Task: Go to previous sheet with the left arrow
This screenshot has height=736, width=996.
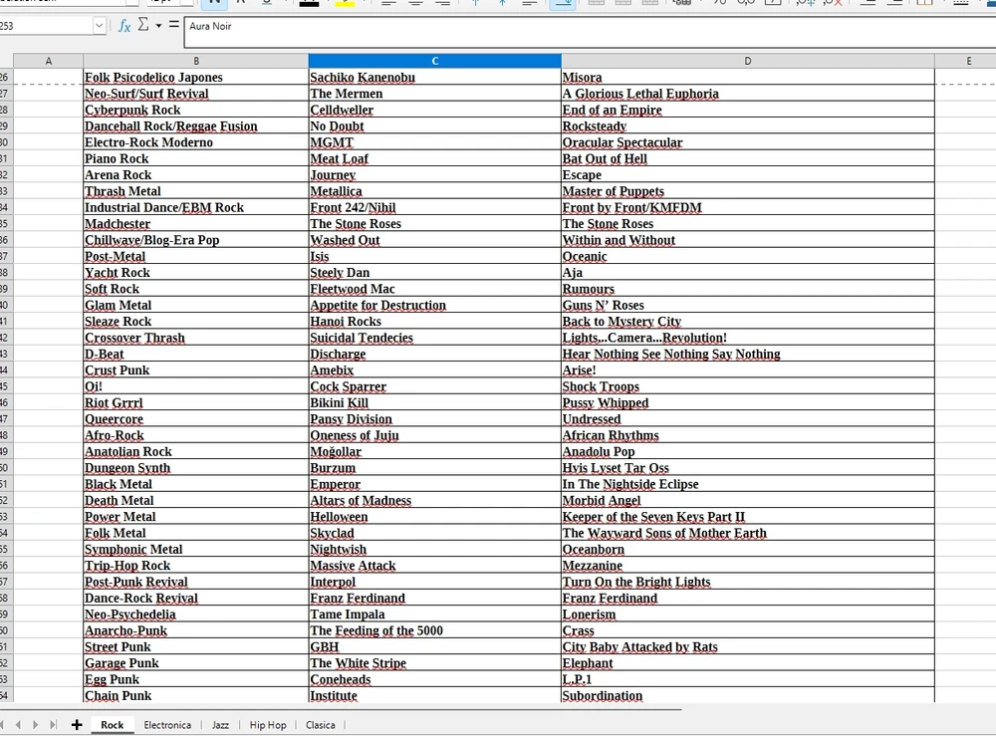Action: point(18,725)
